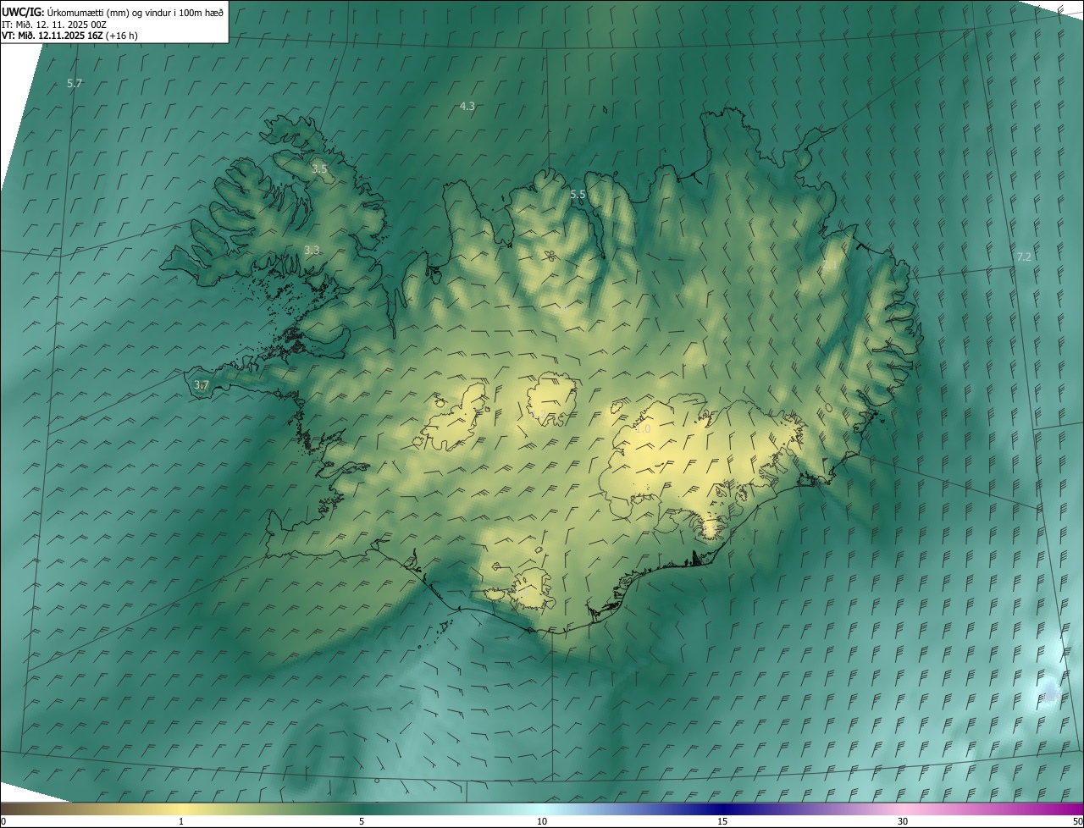Click the 3.3 value label on the map
The image size is (1084, 828).
312,250
